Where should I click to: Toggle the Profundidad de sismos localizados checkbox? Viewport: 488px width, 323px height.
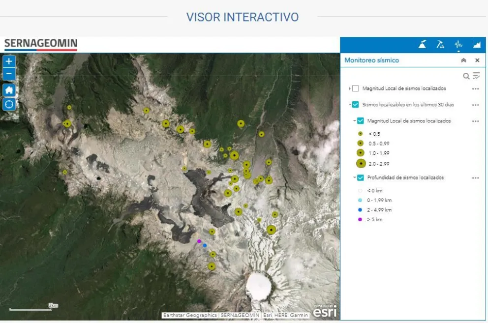coord(361,177)
